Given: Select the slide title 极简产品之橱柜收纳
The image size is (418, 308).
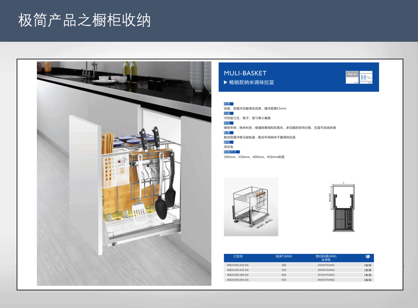Looking at the screenshot, I should pos(84,20).
